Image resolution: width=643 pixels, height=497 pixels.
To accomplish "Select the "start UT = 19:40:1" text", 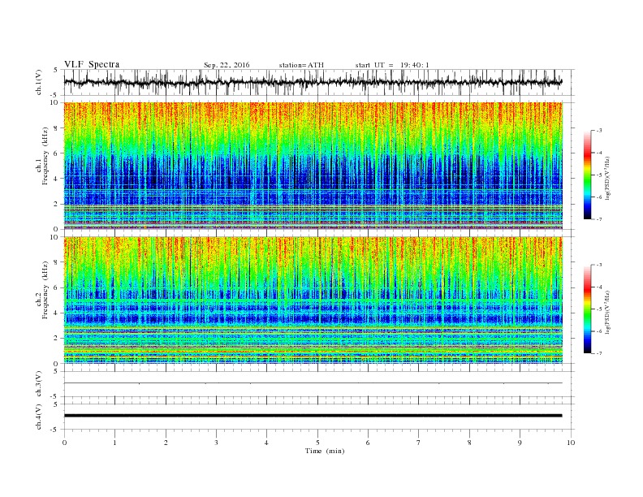I will (391, 65).
